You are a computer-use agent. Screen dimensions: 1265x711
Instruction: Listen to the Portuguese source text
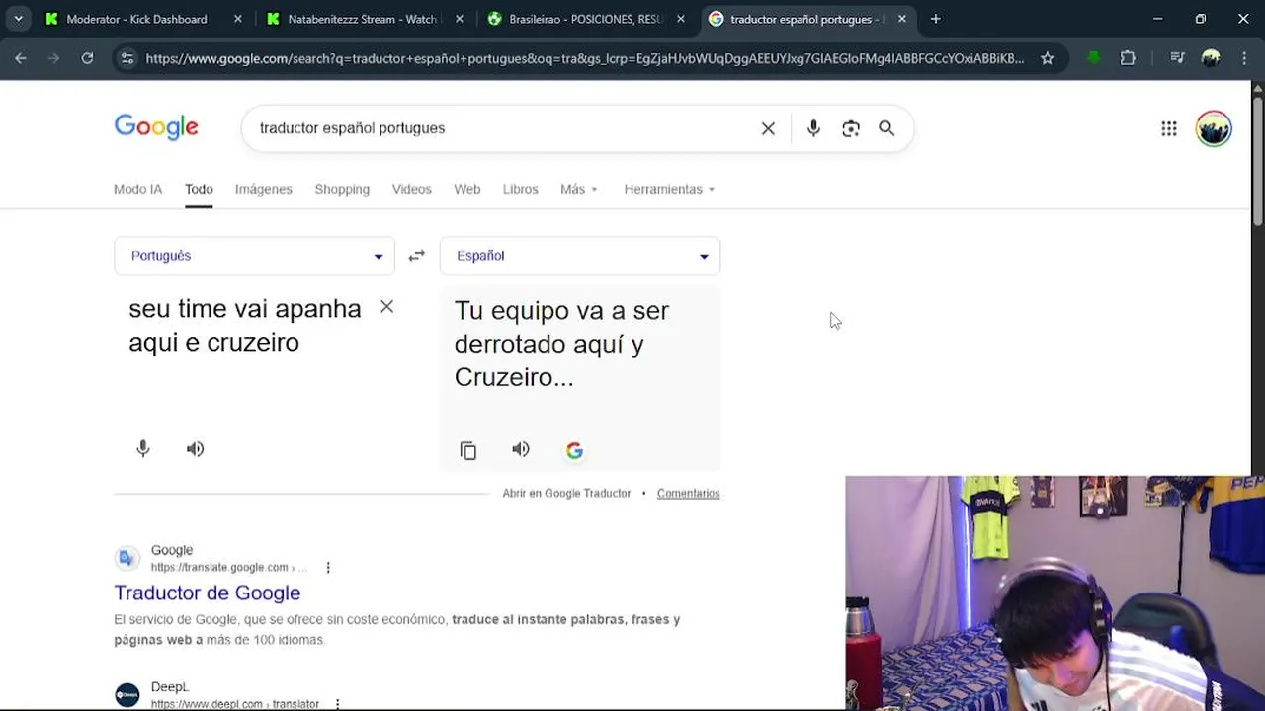tap(196, 449)
